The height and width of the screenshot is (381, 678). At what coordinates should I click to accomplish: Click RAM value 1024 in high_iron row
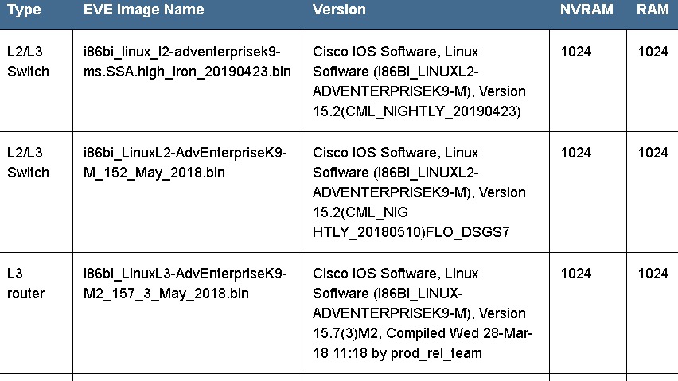[653, 52]
